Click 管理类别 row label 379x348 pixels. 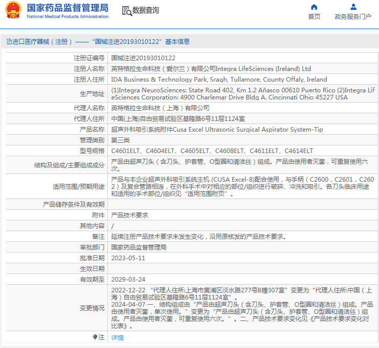click(92, 140)
